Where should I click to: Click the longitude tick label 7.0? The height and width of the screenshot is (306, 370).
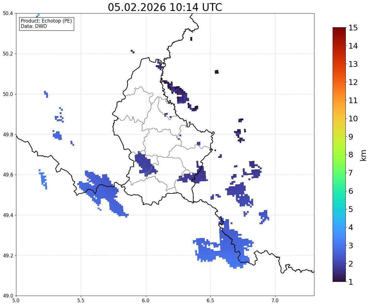tap(275, 301)
